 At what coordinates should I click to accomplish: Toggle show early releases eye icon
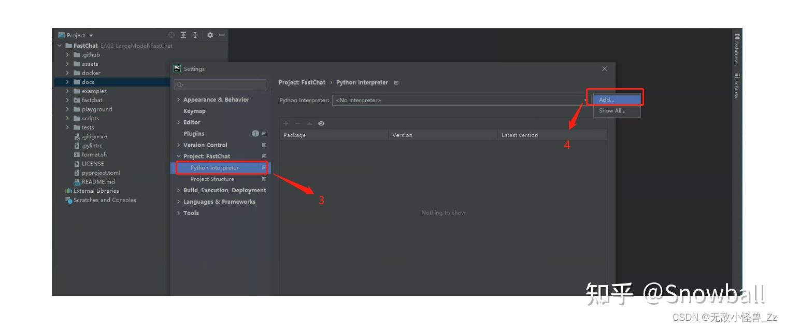(x=321, y=123)
